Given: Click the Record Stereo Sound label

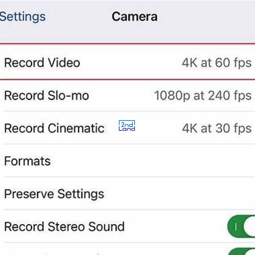Looking at the screenshot, I should pyautogui.click(x=64, y=226).
